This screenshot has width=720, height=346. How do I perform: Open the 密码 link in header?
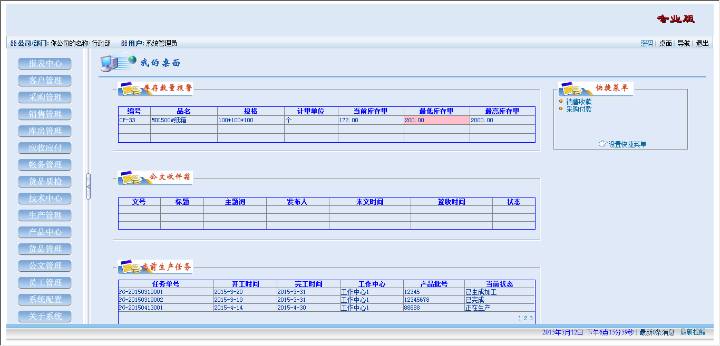647,43
